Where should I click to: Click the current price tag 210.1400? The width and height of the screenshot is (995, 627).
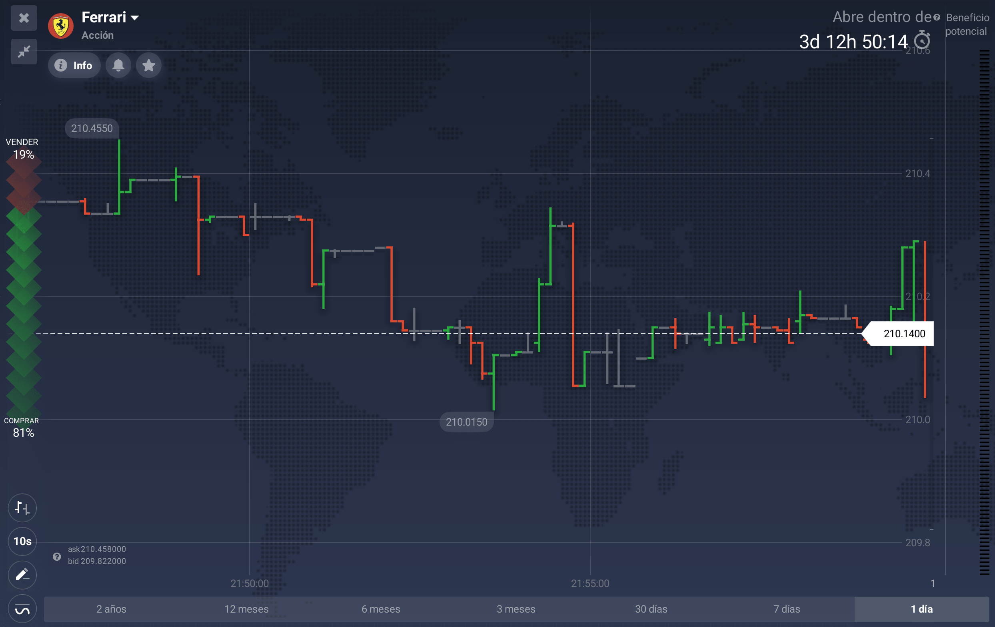click(899, 334)
